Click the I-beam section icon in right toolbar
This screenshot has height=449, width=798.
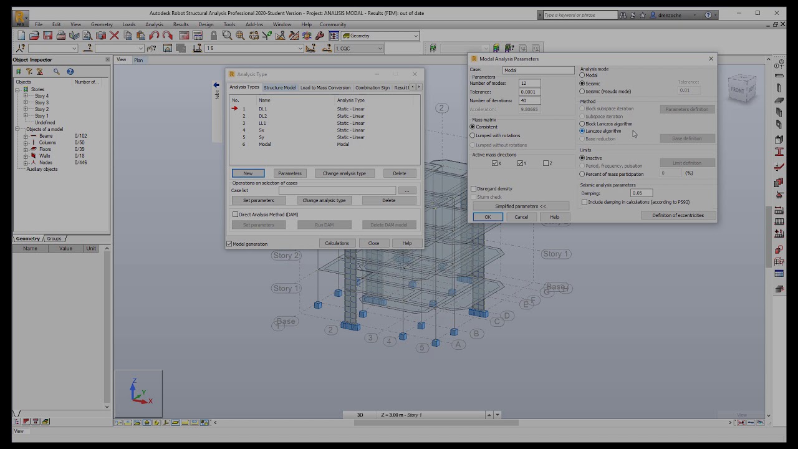click(x=779, y=152)
